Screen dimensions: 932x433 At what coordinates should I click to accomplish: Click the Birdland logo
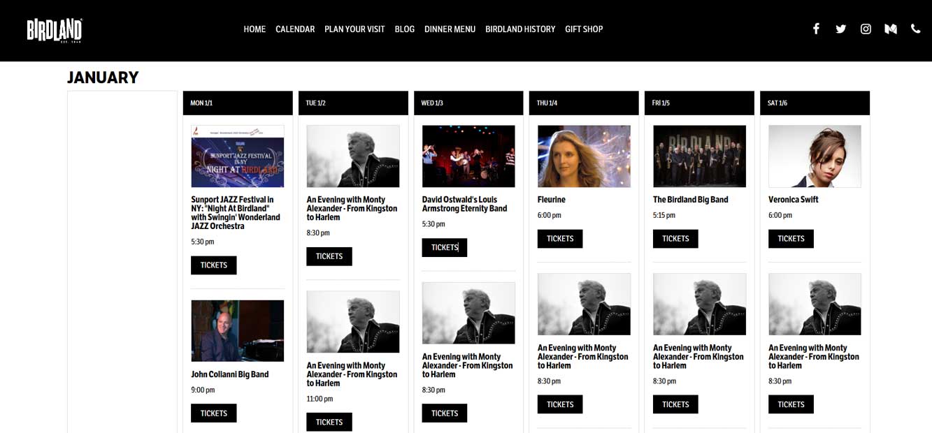[x=55, y=30]
